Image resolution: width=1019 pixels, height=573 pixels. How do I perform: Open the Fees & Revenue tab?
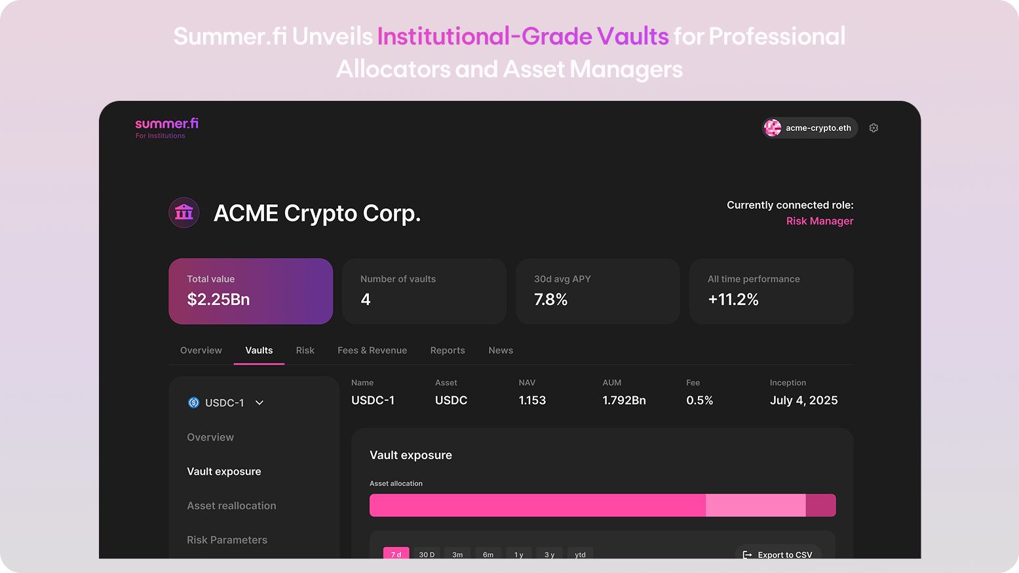click(372, 350)
